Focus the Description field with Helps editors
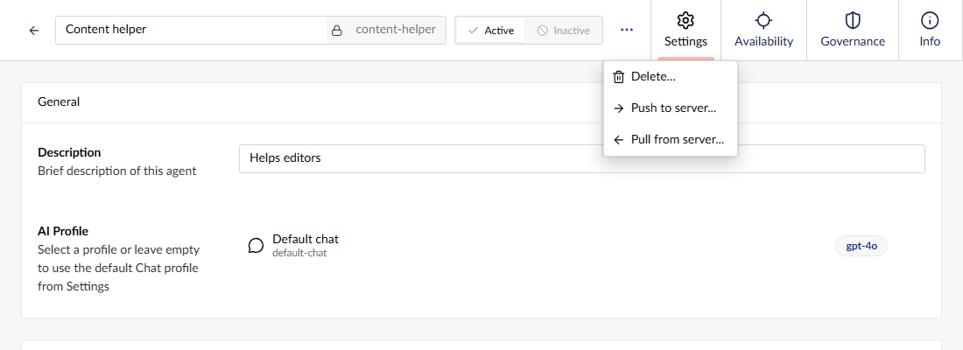The height and width of the screenshot is (350, 963). point(581,158)
